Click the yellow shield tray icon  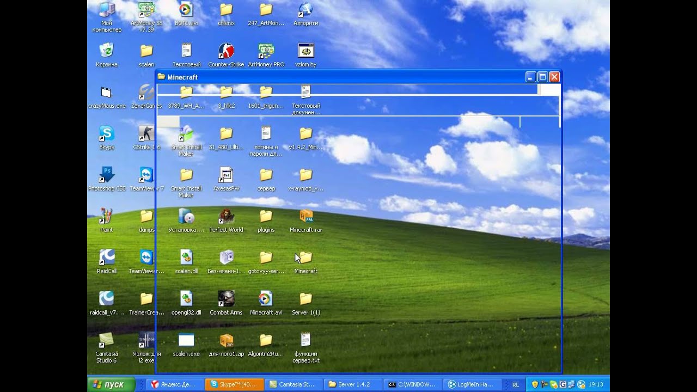(x=535, y=384)
